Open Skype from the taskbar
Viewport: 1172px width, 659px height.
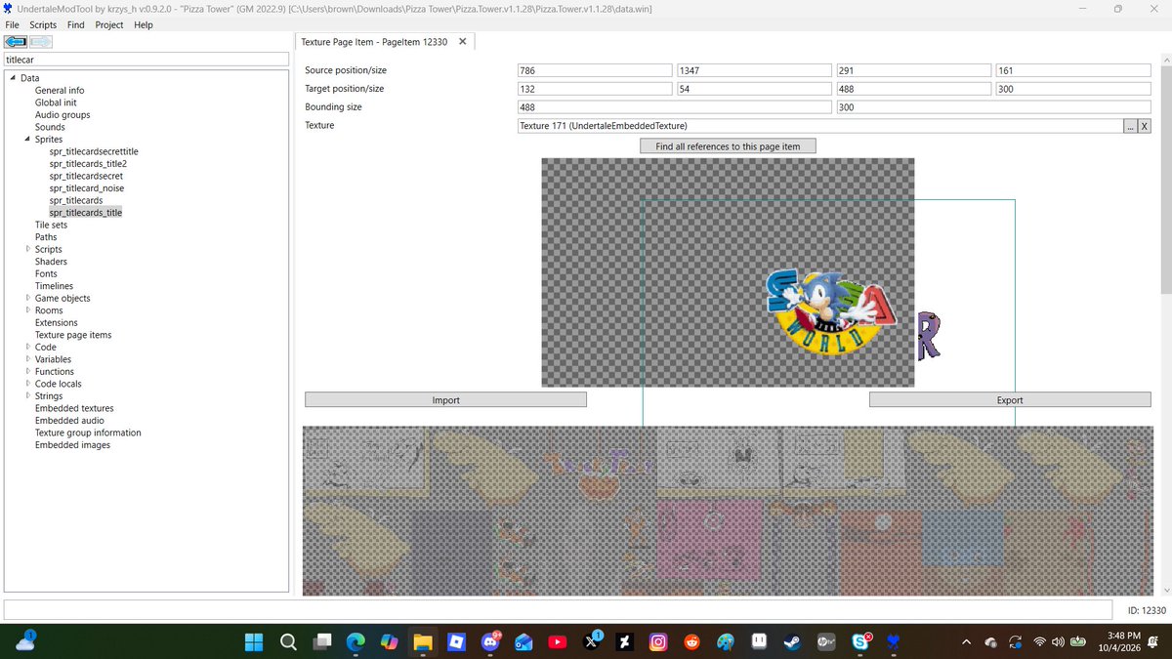click(x=861, y=641)
